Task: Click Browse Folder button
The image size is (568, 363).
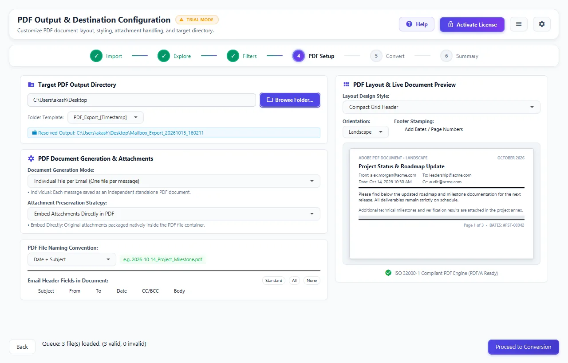Action: tap(290, 100)
